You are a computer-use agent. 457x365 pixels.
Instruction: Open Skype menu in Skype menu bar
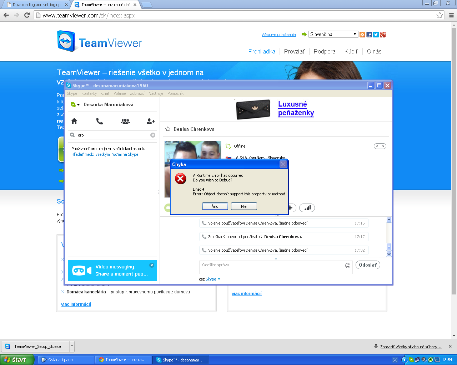coord(72,93)
